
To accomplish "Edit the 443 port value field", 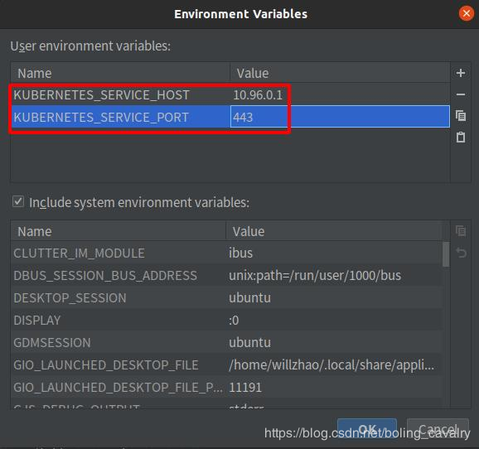I will (340, 117).
